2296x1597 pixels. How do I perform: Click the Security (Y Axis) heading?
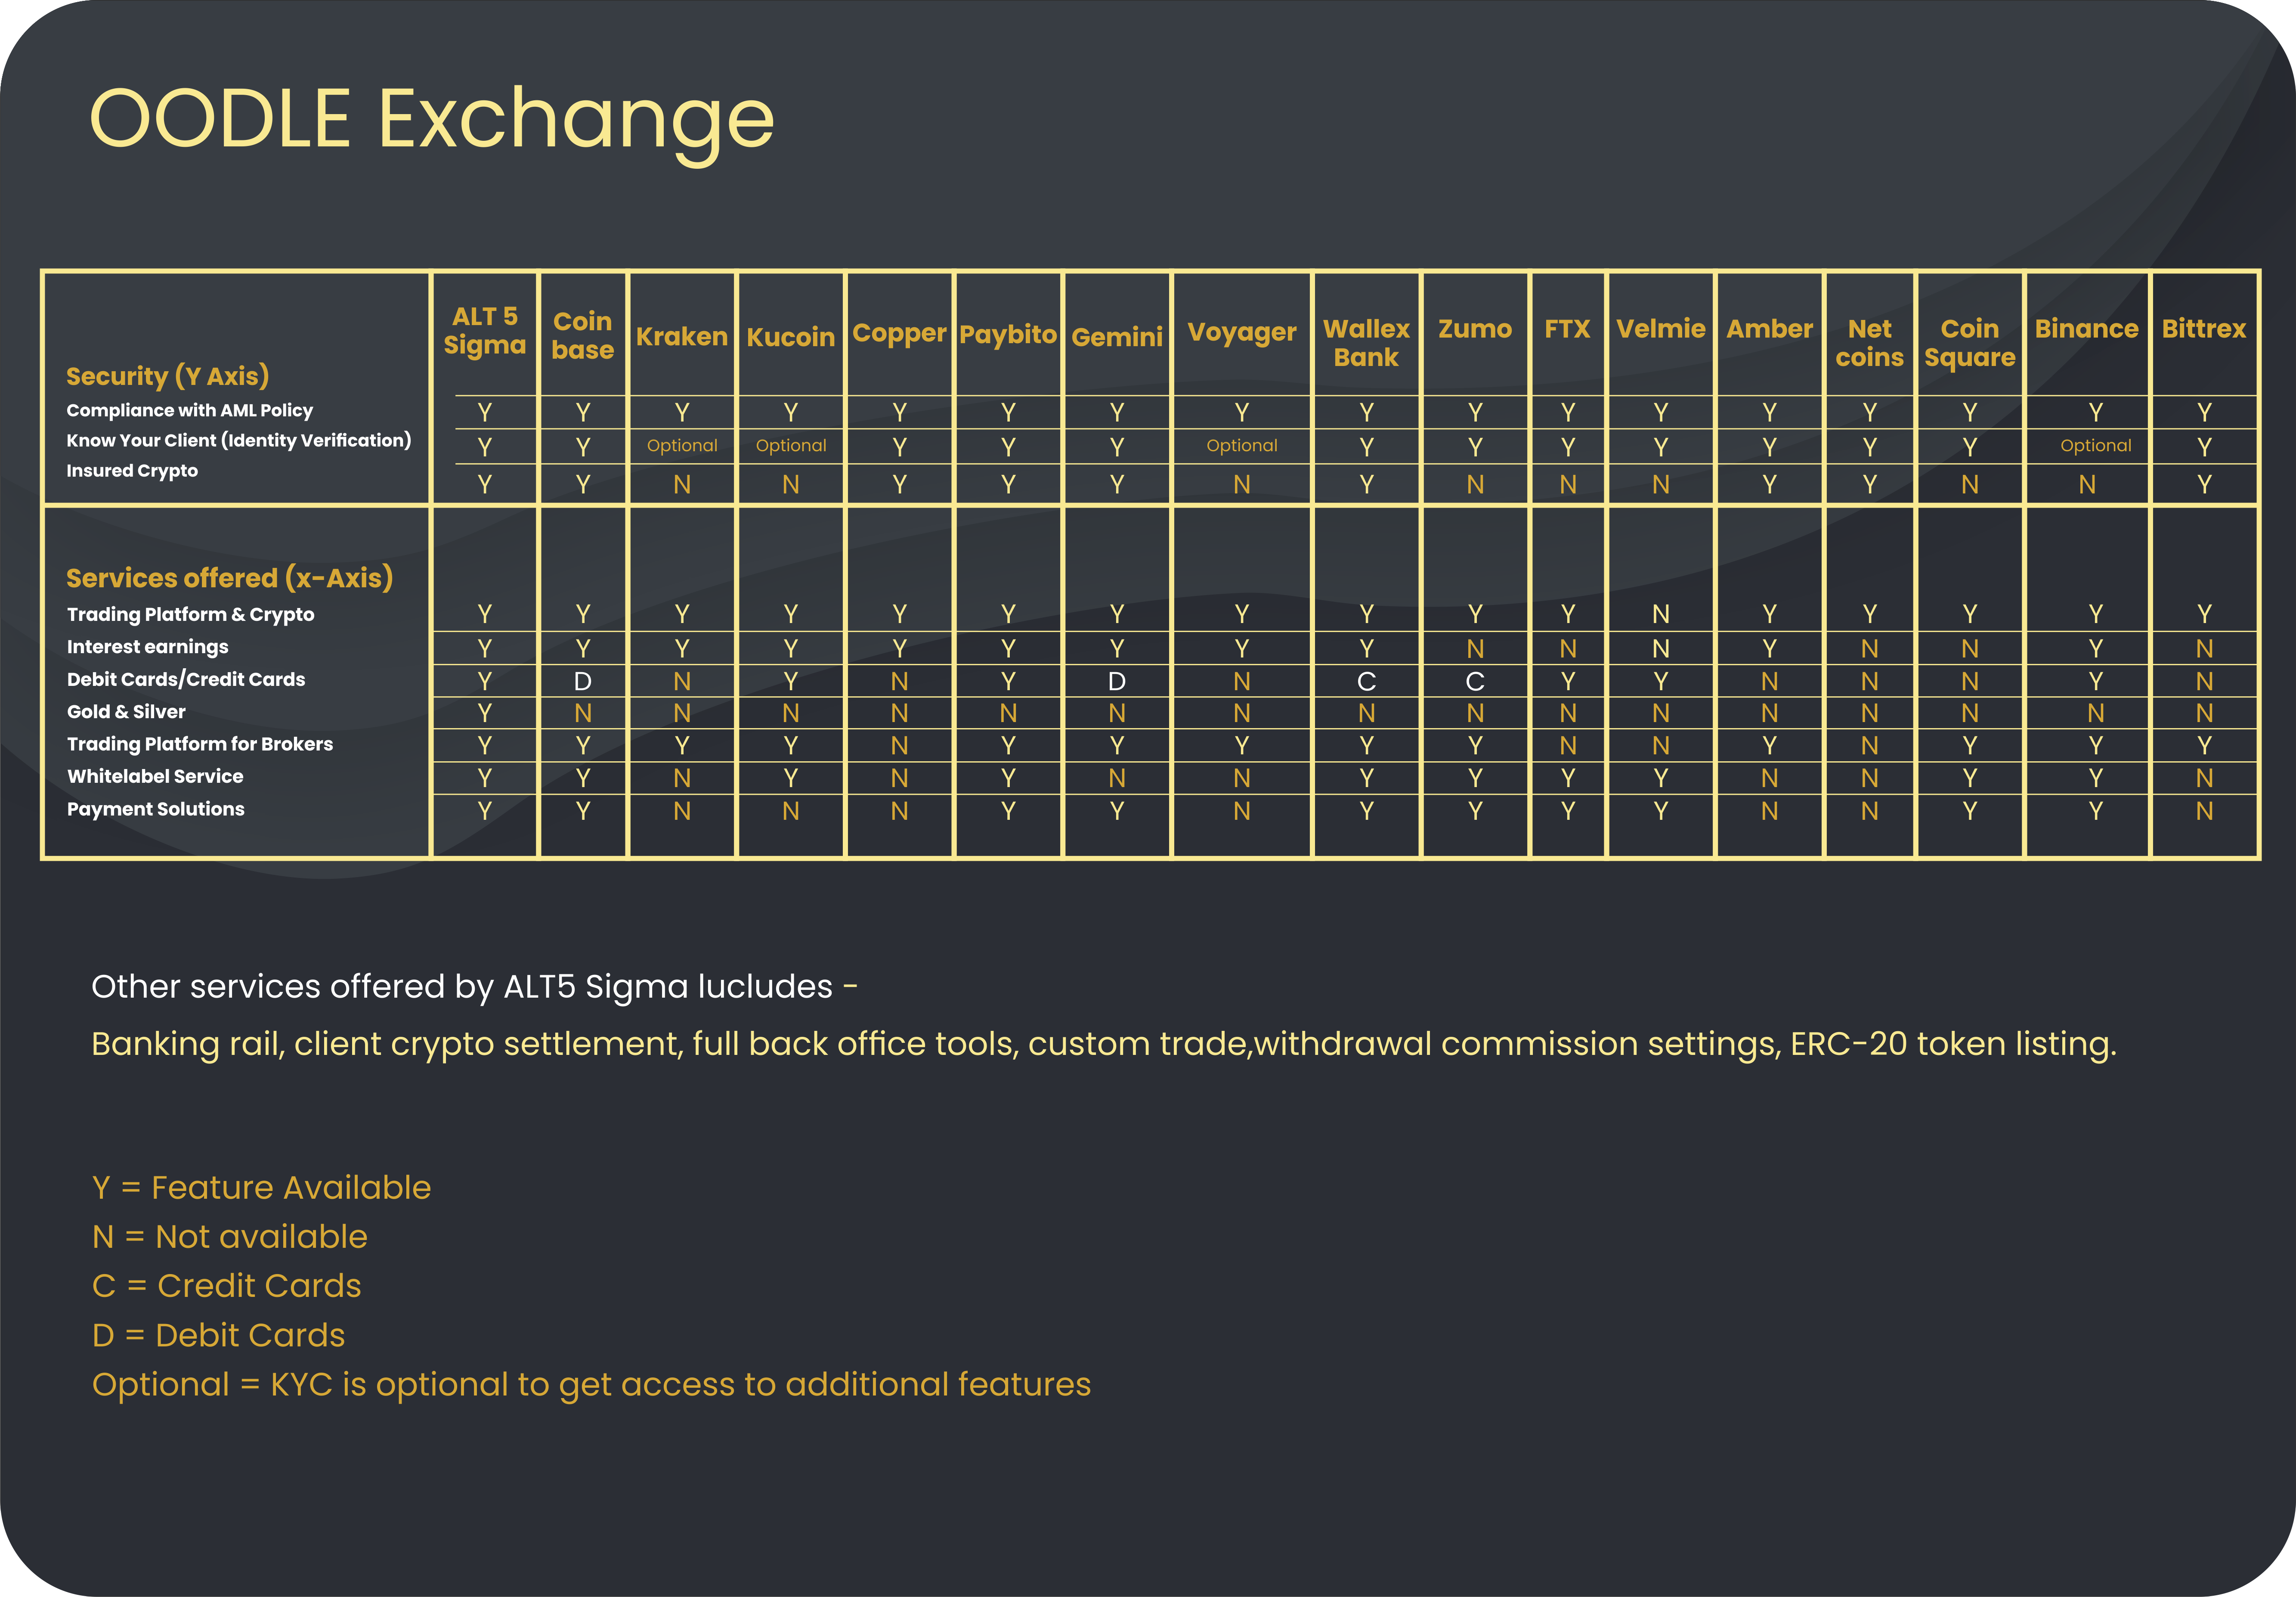167,377
